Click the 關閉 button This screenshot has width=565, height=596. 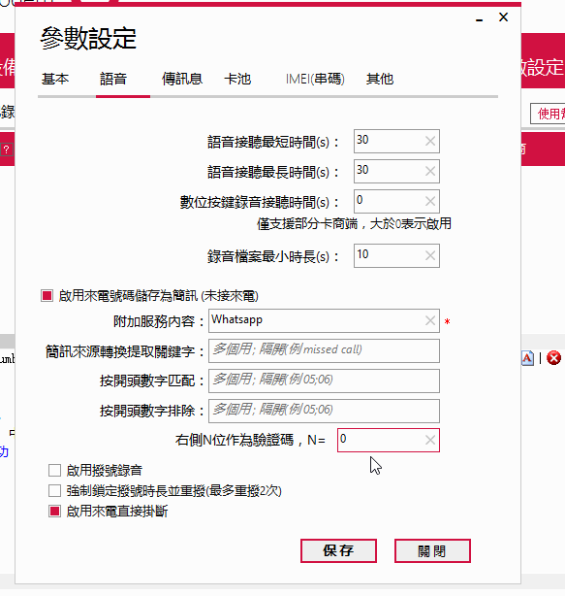pyautogui.click(x=432, y=550)
